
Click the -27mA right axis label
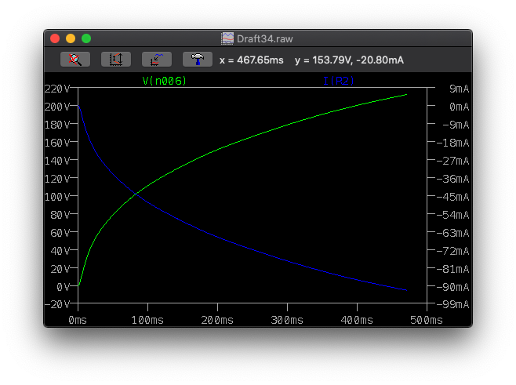pyautogui.click(x=453, y=161)
